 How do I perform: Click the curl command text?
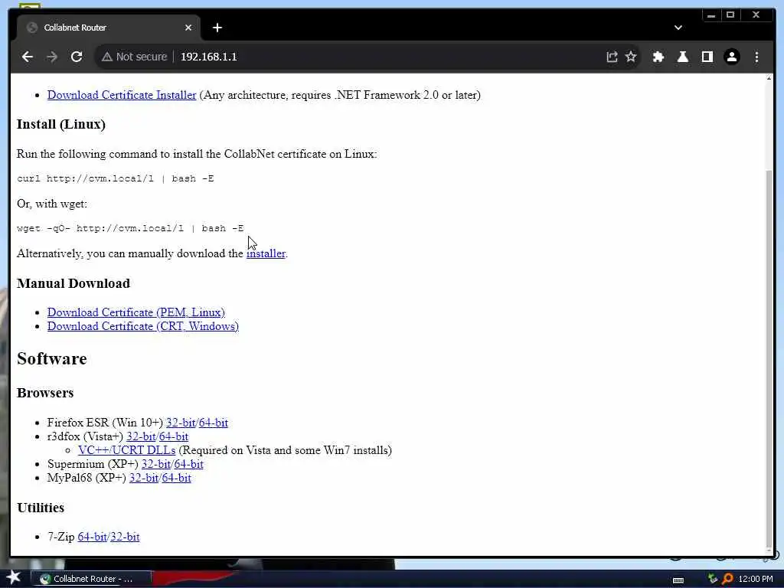[x=115, y=178]
